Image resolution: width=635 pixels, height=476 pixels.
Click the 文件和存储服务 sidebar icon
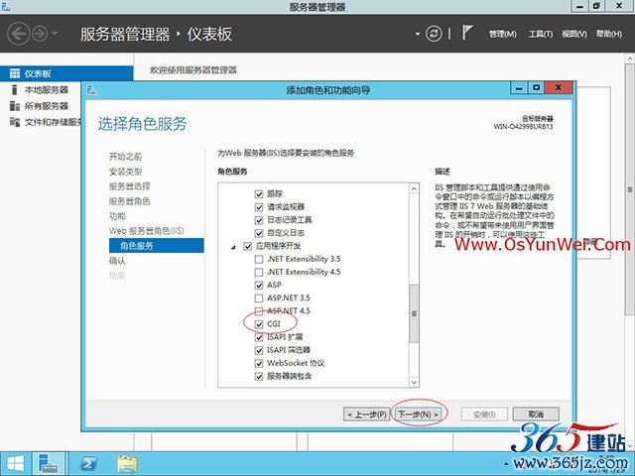tap(15, 122)
